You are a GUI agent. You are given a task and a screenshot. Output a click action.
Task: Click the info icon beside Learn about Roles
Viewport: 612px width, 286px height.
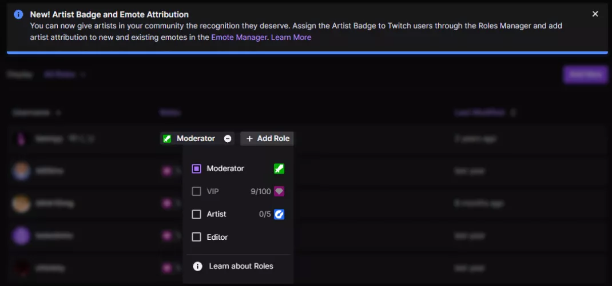click(197, 266)
